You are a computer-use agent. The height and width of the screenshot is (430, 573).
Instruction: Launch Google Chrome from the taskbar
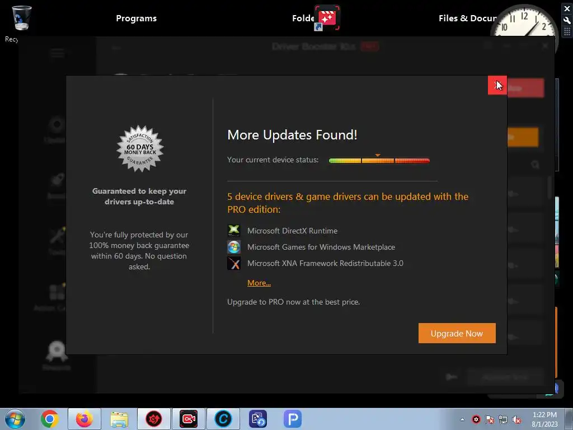click(x=50, y=419)
